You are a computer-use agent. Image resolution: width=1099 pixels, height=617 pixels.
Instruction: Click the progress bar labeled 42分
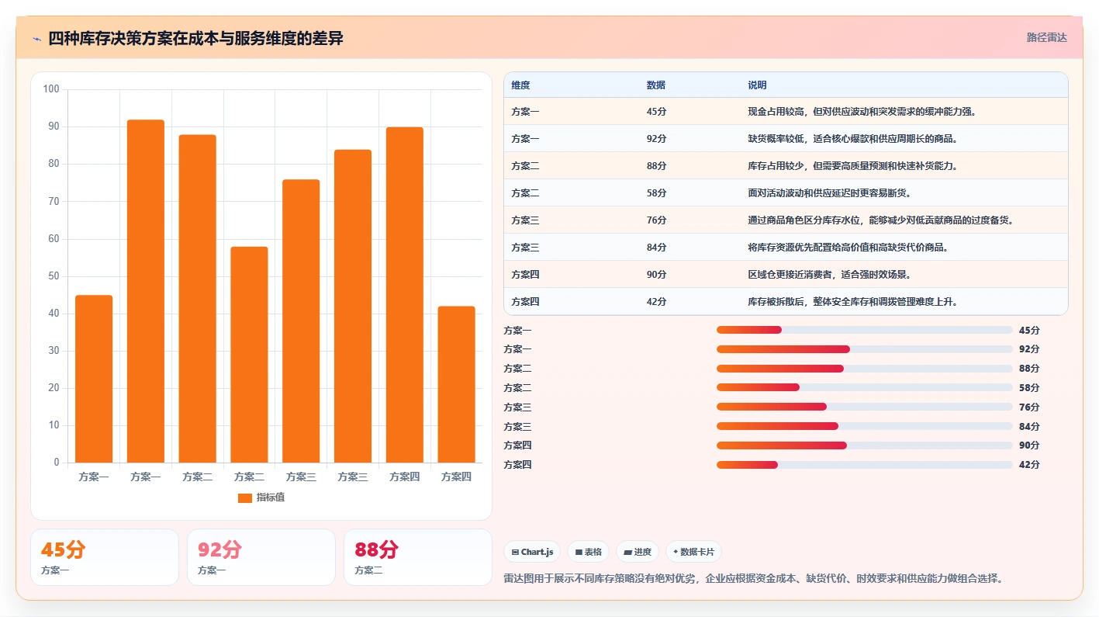pyautogui.click(x=865, y=465)
